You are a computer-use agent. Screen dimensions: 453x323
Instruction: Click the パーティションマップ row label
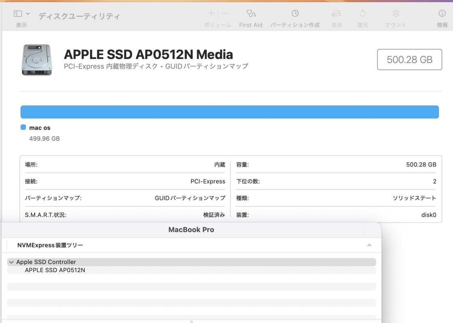pyautogui.click(x=53, y=198)
